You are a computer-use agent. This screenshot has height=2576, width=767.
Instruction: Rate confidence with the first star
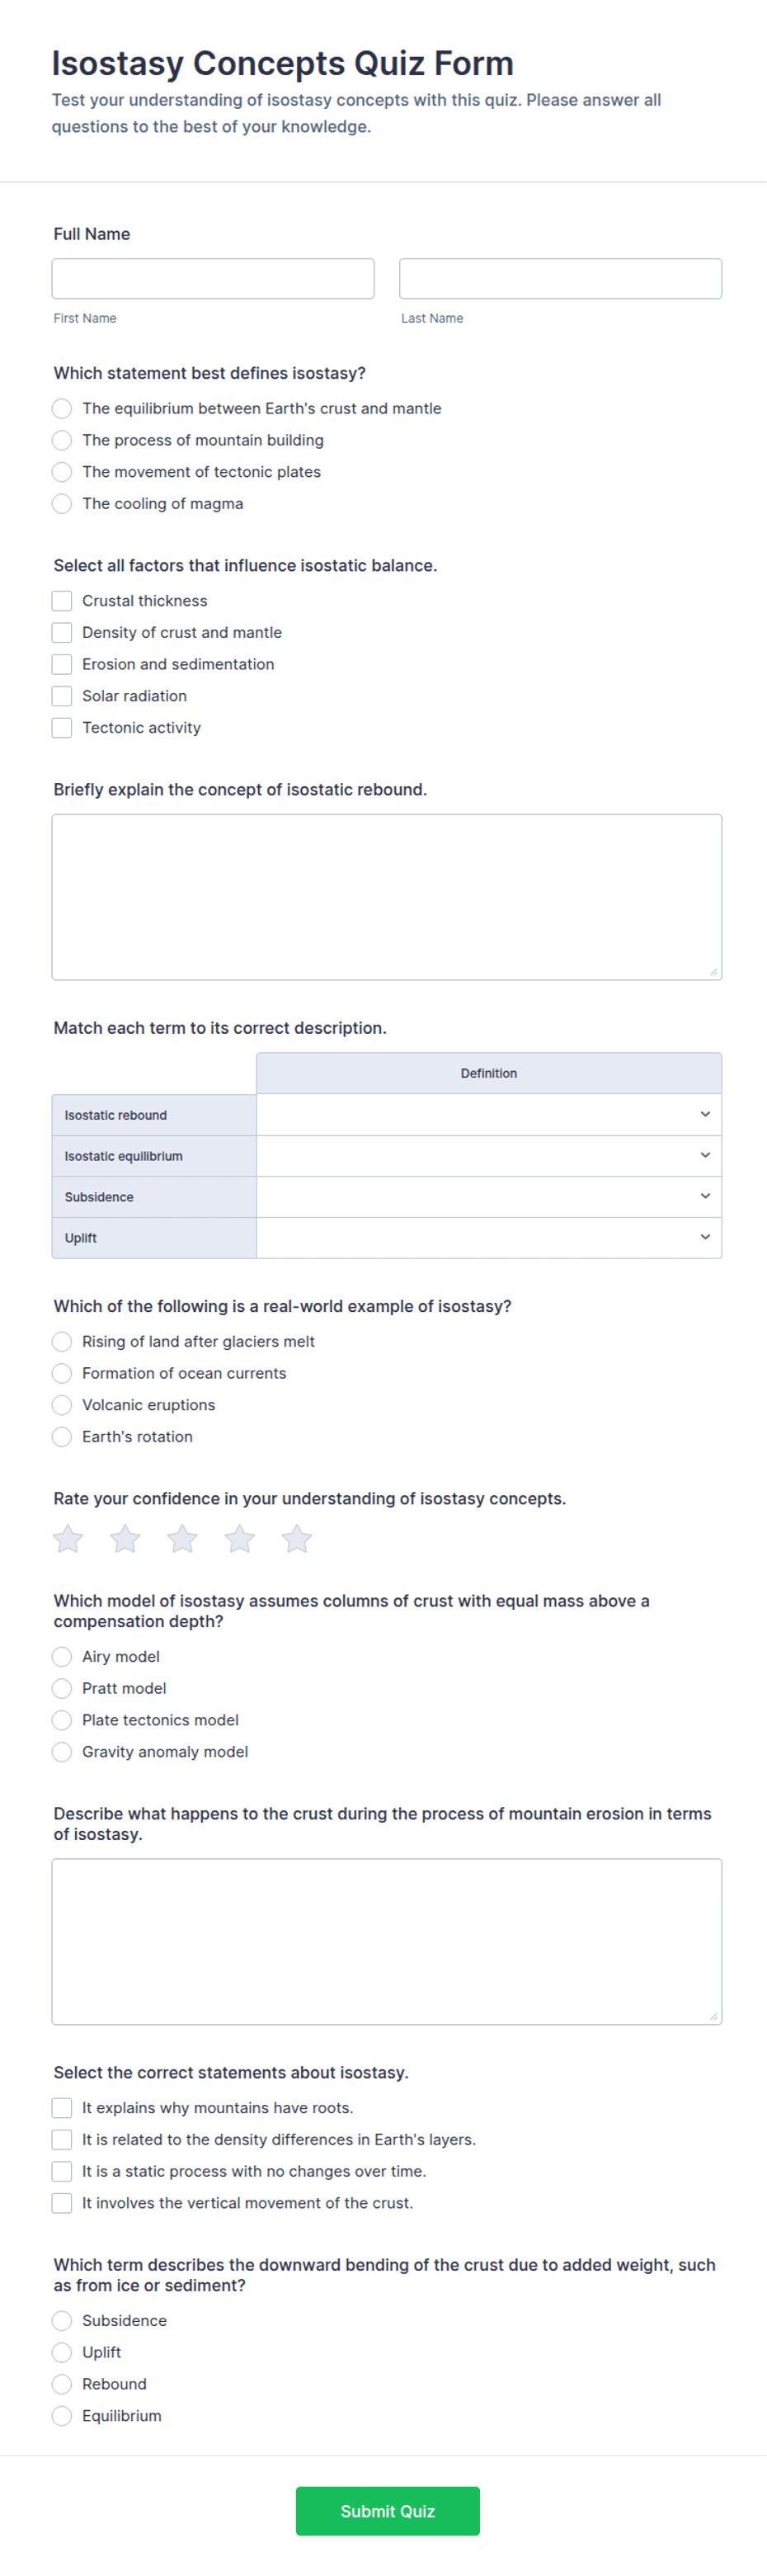pyautogui.click(x=68, y=1538)
